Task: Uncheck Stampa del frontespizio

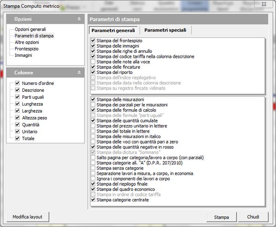Action: point(93,41)
